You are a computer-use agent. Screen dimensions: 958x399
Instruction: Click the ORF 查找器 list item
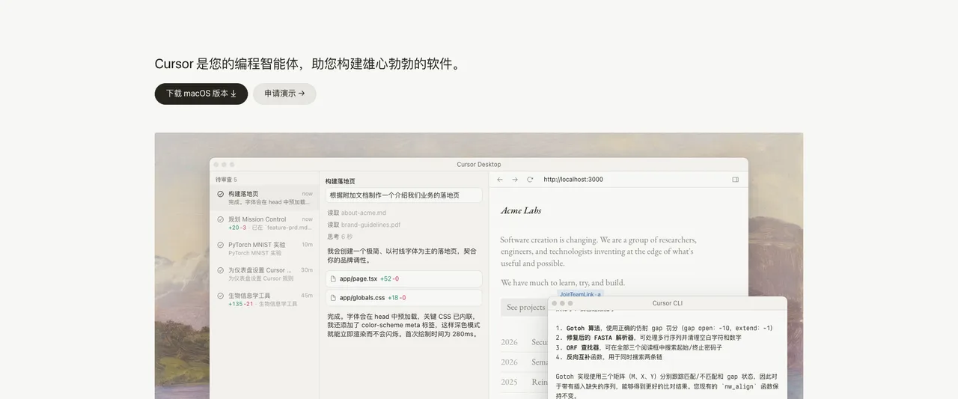pyautogui.click(x=639, y=347)
